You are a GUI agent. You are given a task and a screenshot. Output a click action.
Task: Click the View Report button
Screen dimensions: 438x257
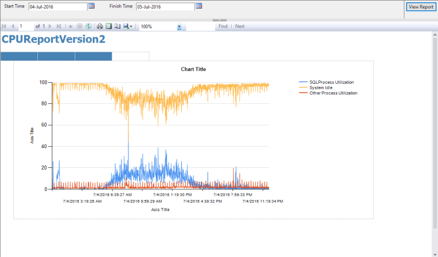(x=420, y=7)
